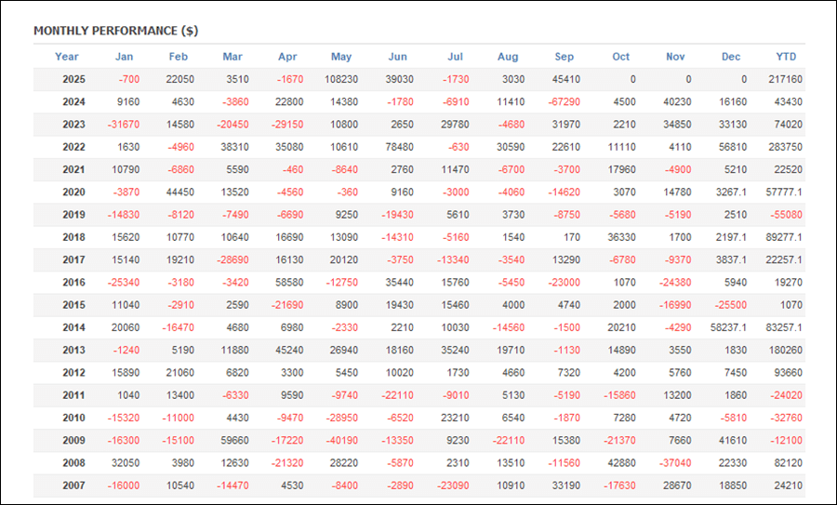The image size is (837, 505).
Task: Click the -55080 YTD value for 2019
Action: point(786,214)
